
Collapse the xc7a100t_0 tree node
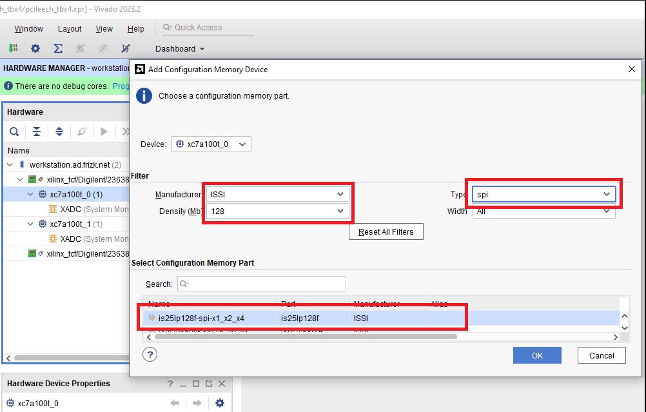pos(30,195)
